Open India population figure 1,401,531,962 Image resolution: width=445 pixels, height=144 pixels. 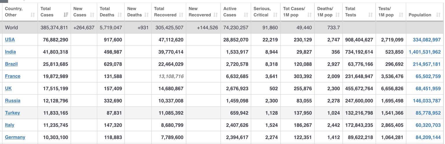pyautogui.click(x=424, y=52)
